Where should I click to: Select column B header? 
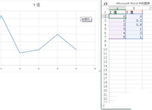pyautogui.click(x=134, y=8)
